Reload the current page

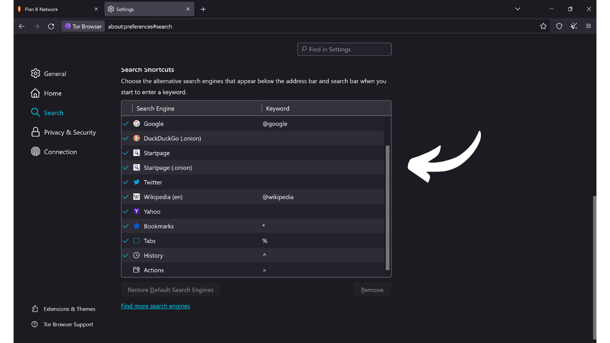pyautogui.click(x=51, y=26)
